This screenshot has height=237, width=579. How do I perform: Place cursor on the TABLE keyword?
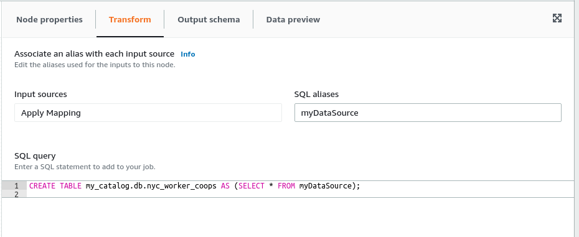(x=70, y=186)
